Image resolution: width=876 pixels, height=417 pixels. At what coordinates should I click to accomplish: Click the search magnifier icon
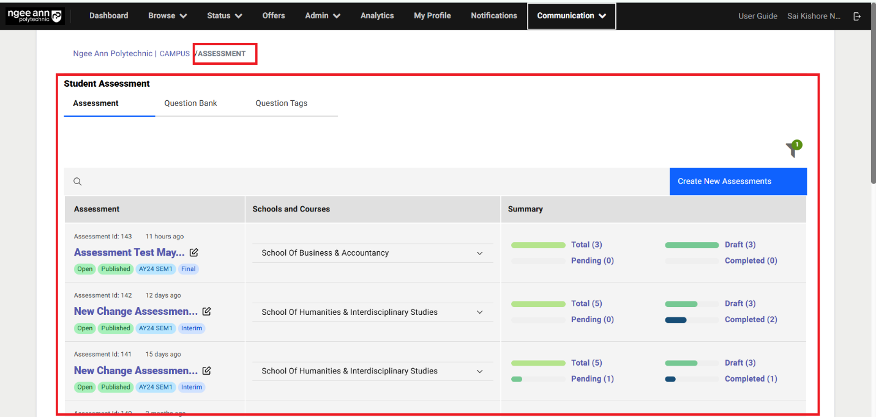click(x=78, y=182)
